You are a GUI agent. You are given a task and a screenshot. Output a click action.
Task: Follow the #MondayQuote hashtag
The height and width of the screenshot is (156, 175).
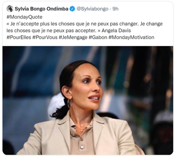coord(24,17)
